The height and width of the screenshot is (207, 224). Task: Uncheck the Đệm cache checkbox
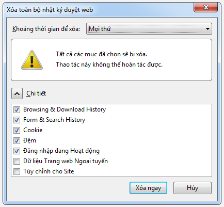pyautogui.click(x=17, y=140)
